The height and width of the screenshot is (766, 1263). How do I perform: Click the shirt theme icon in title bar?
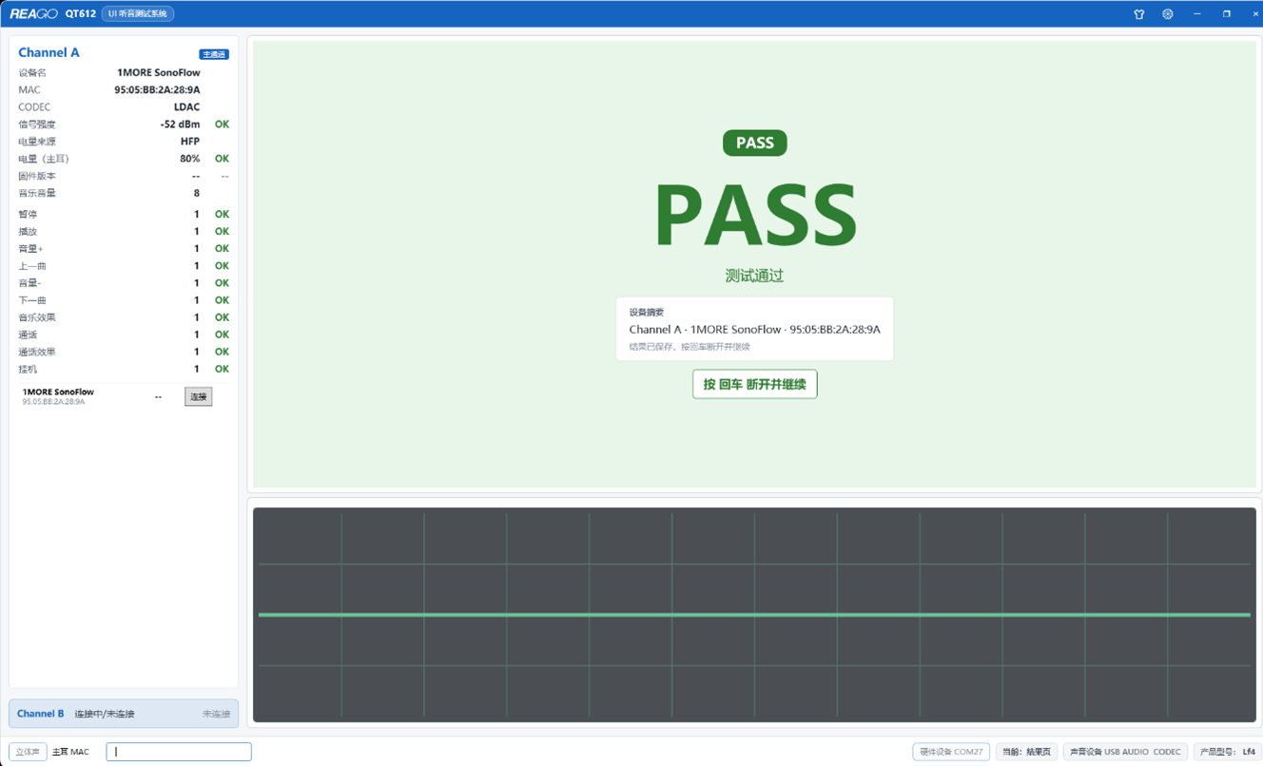pyautogui.click(x=1138, y=14)
